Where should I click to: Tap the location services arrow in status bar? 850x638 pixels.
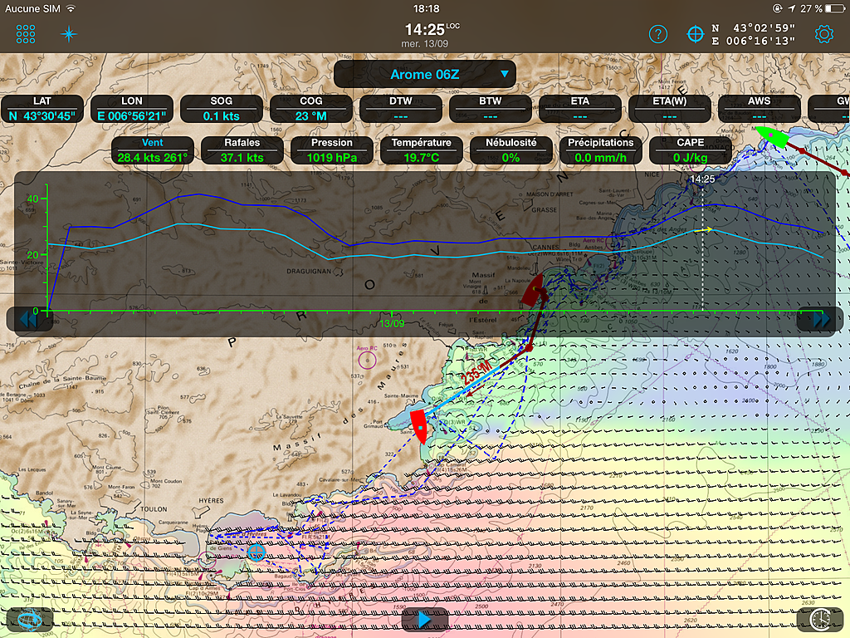pos(792,8)
